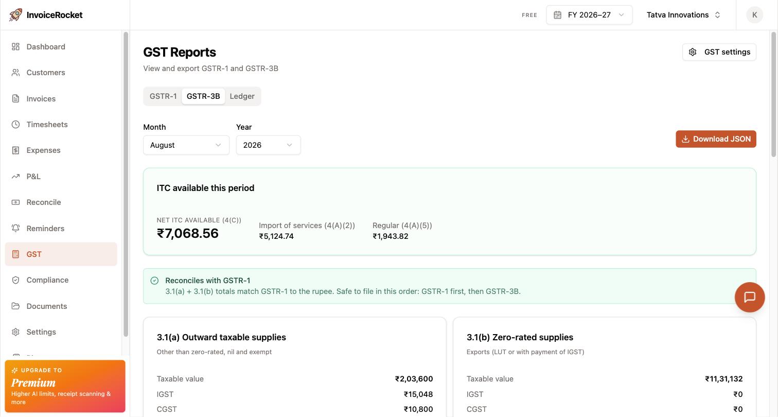The height and width of the screenshot is (417, 778).
Task: Click the ITC available this period heading
Action: coord(205,188)
